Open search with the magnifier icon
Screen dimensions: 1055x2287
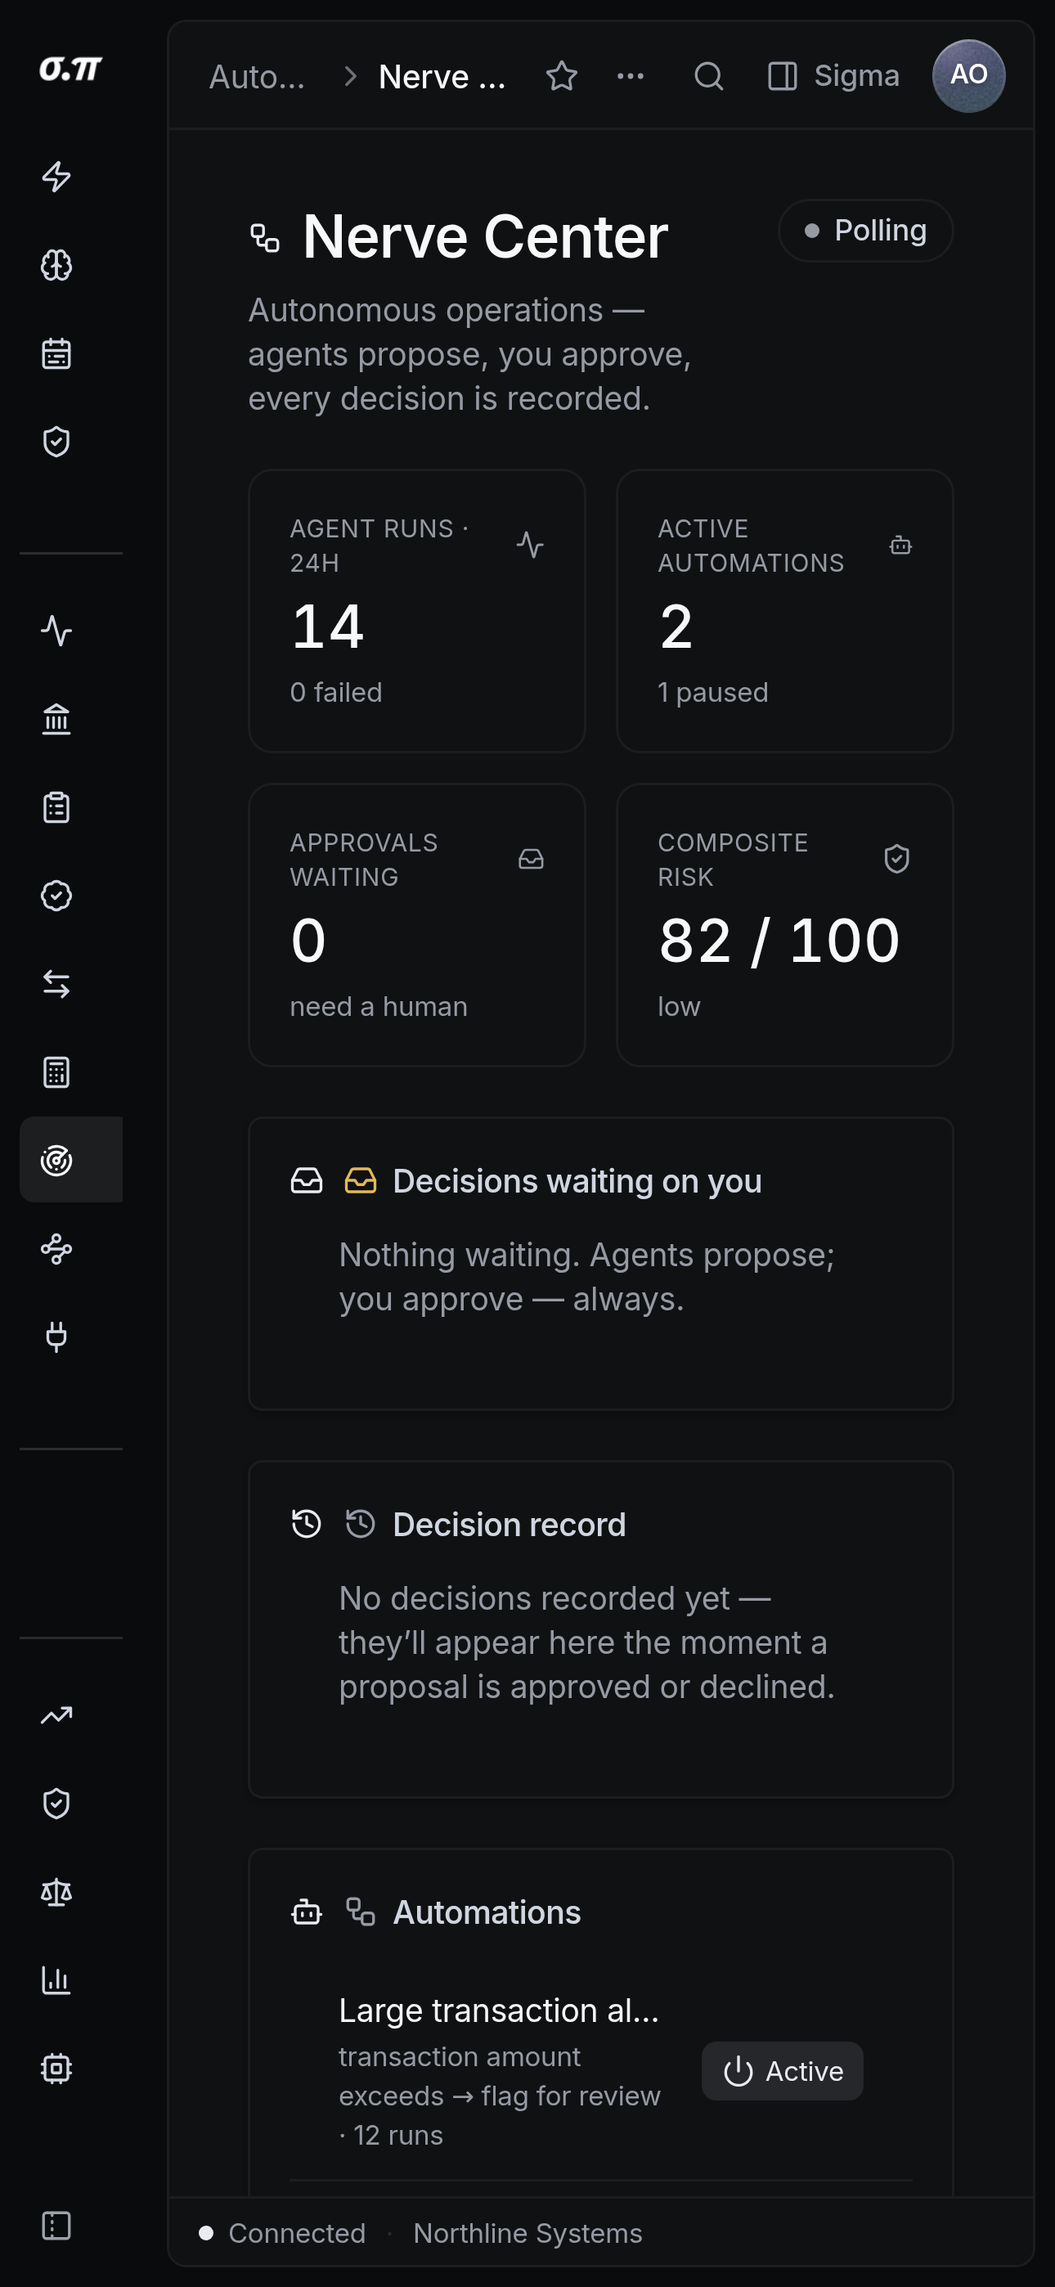709,76
